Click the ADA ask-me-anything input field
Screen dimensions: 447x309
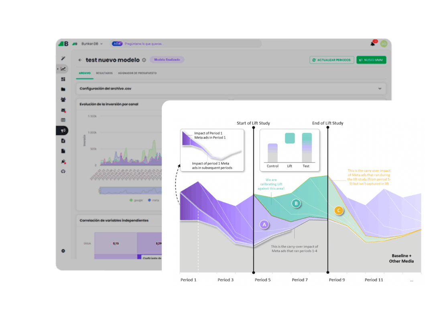coord(187,44)
